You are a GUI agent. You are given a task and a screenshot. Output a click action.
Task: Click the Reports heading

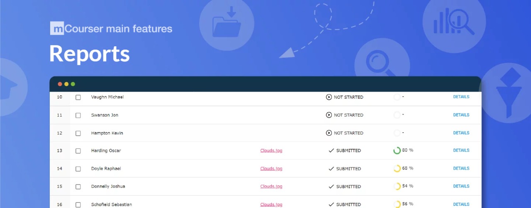click(x=90, y=54)
